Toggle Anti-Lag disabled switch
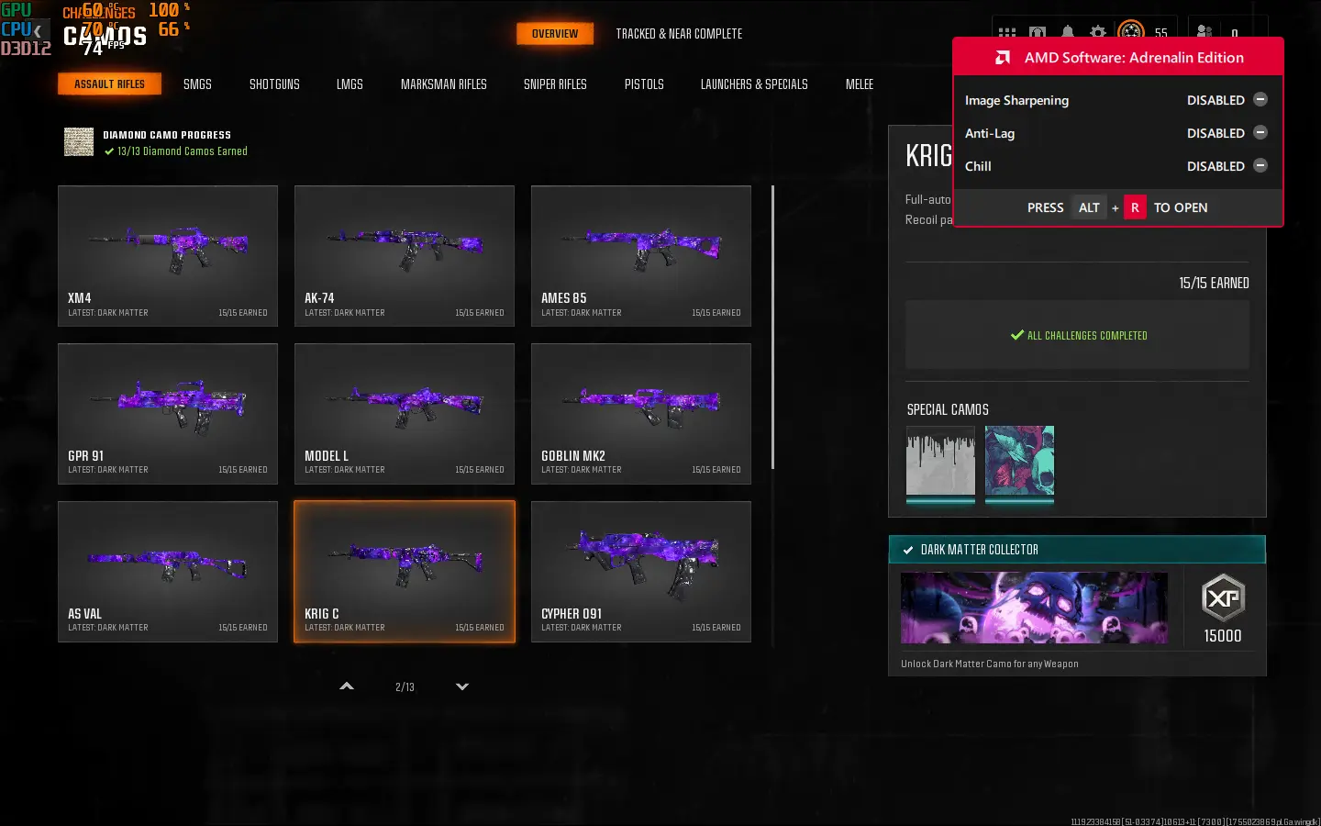Screen dimensions: 1321x826 pos(1260,133)
